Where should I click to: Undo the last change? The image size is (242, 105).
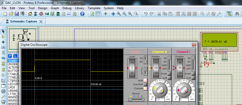[146, 14]
